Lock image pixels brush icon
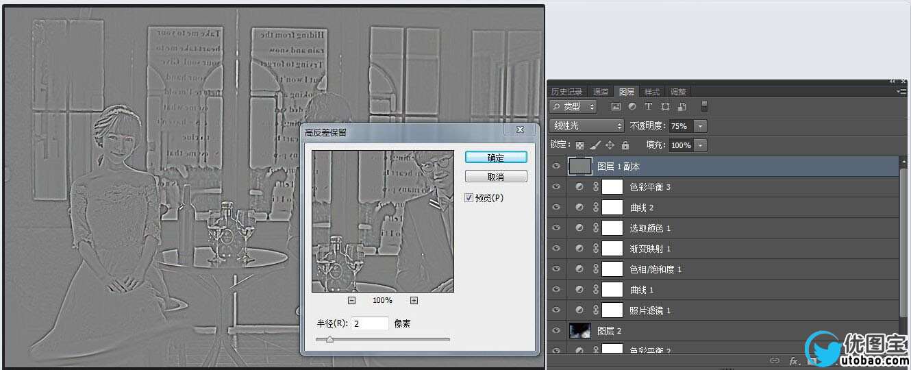Screen dimensions: 911x370 595,145
